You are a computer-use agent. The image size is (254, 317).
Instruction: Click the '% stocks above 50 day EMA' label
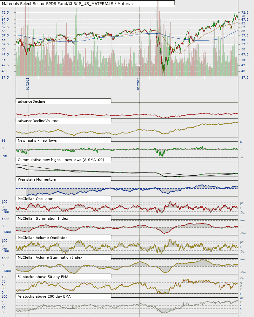click(43, 277)
